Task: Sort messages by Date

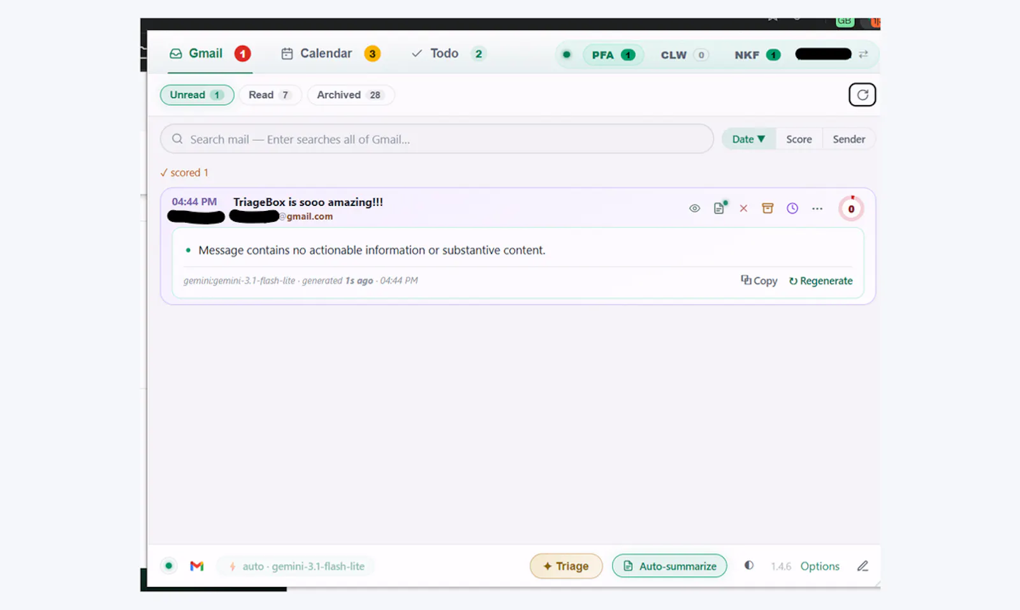Action: pyautogui.click(x=748, y=139)
